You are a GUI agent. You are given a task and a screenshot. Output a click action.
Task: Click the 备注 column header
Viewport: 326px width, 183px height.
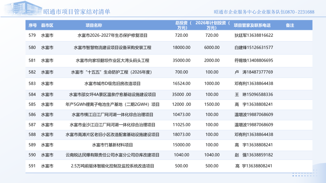290,25
